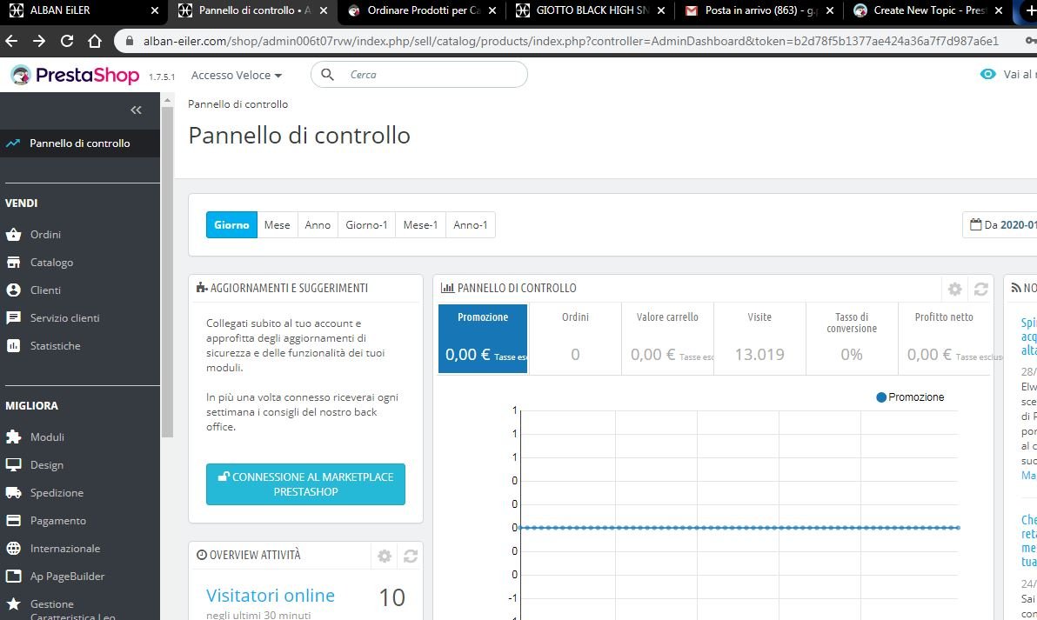This screenshot has height=620, width=1037.
Task: Click the browser address bar
Action: click(x=570, y=41)
